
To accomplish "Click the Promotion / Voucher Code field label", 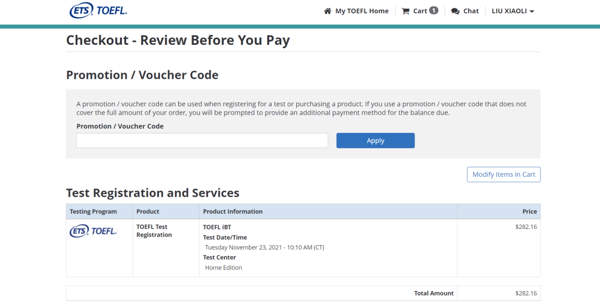I will pos(120,126).
